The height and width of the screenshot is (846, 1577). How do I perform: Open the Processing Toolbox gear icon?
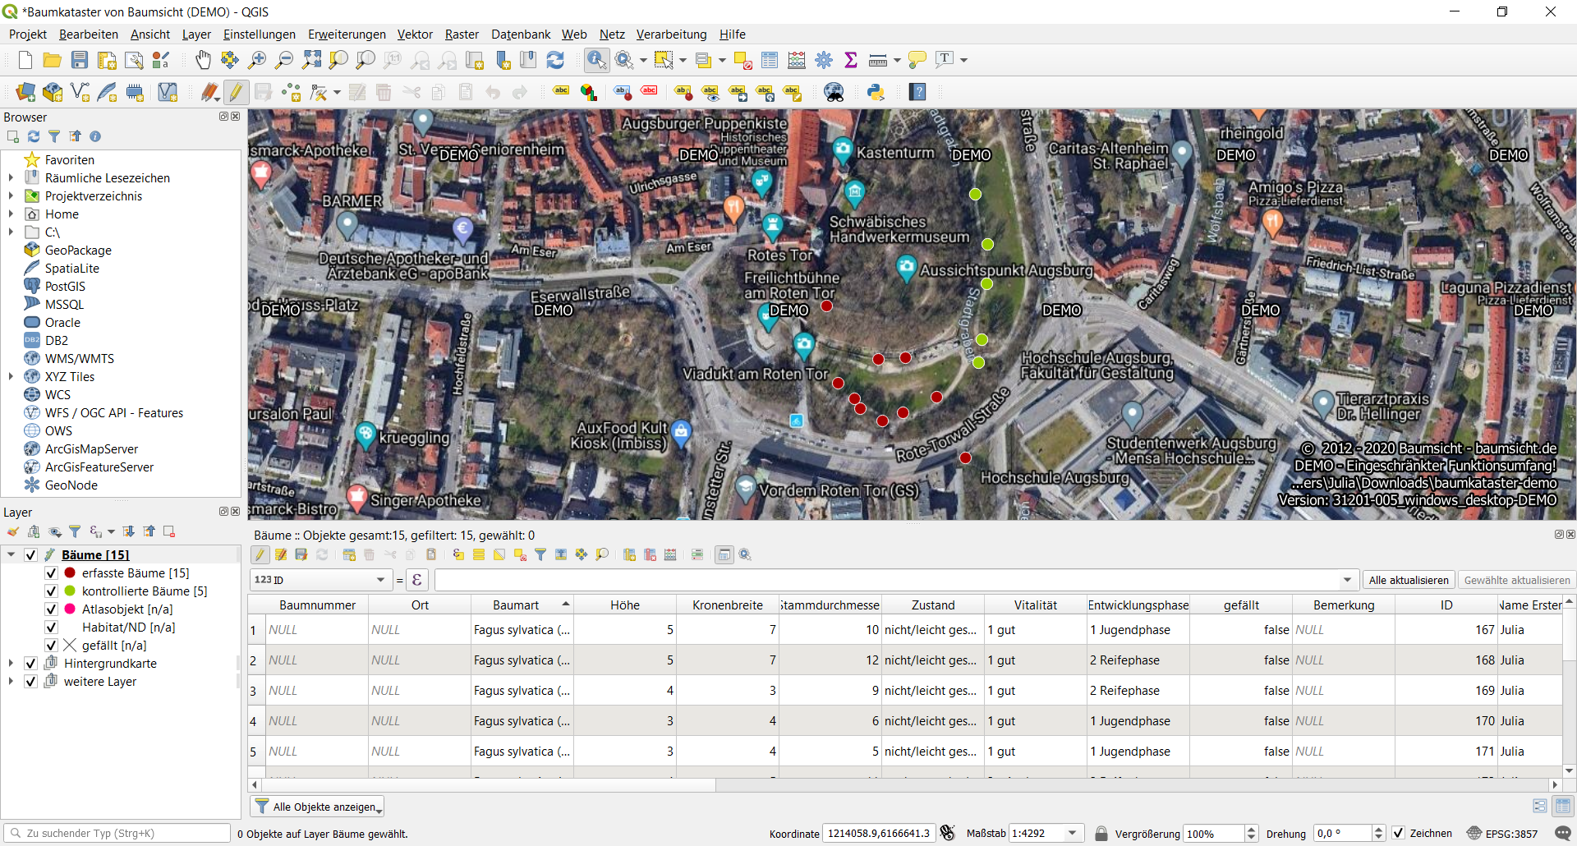(824, 60)
